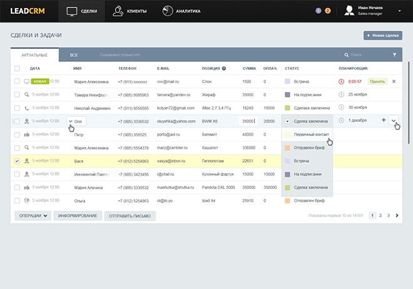This screenshot has width=413, height=289.
Task: Check the checkbox for Тамара Никифоровна row
Action: click(x=17, y=94)
